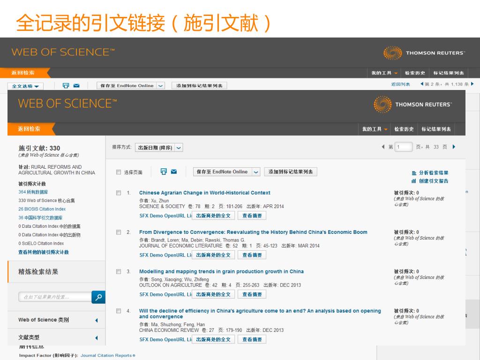
Task: Click 查看摘要 for result 2
Action: (252, 255)
